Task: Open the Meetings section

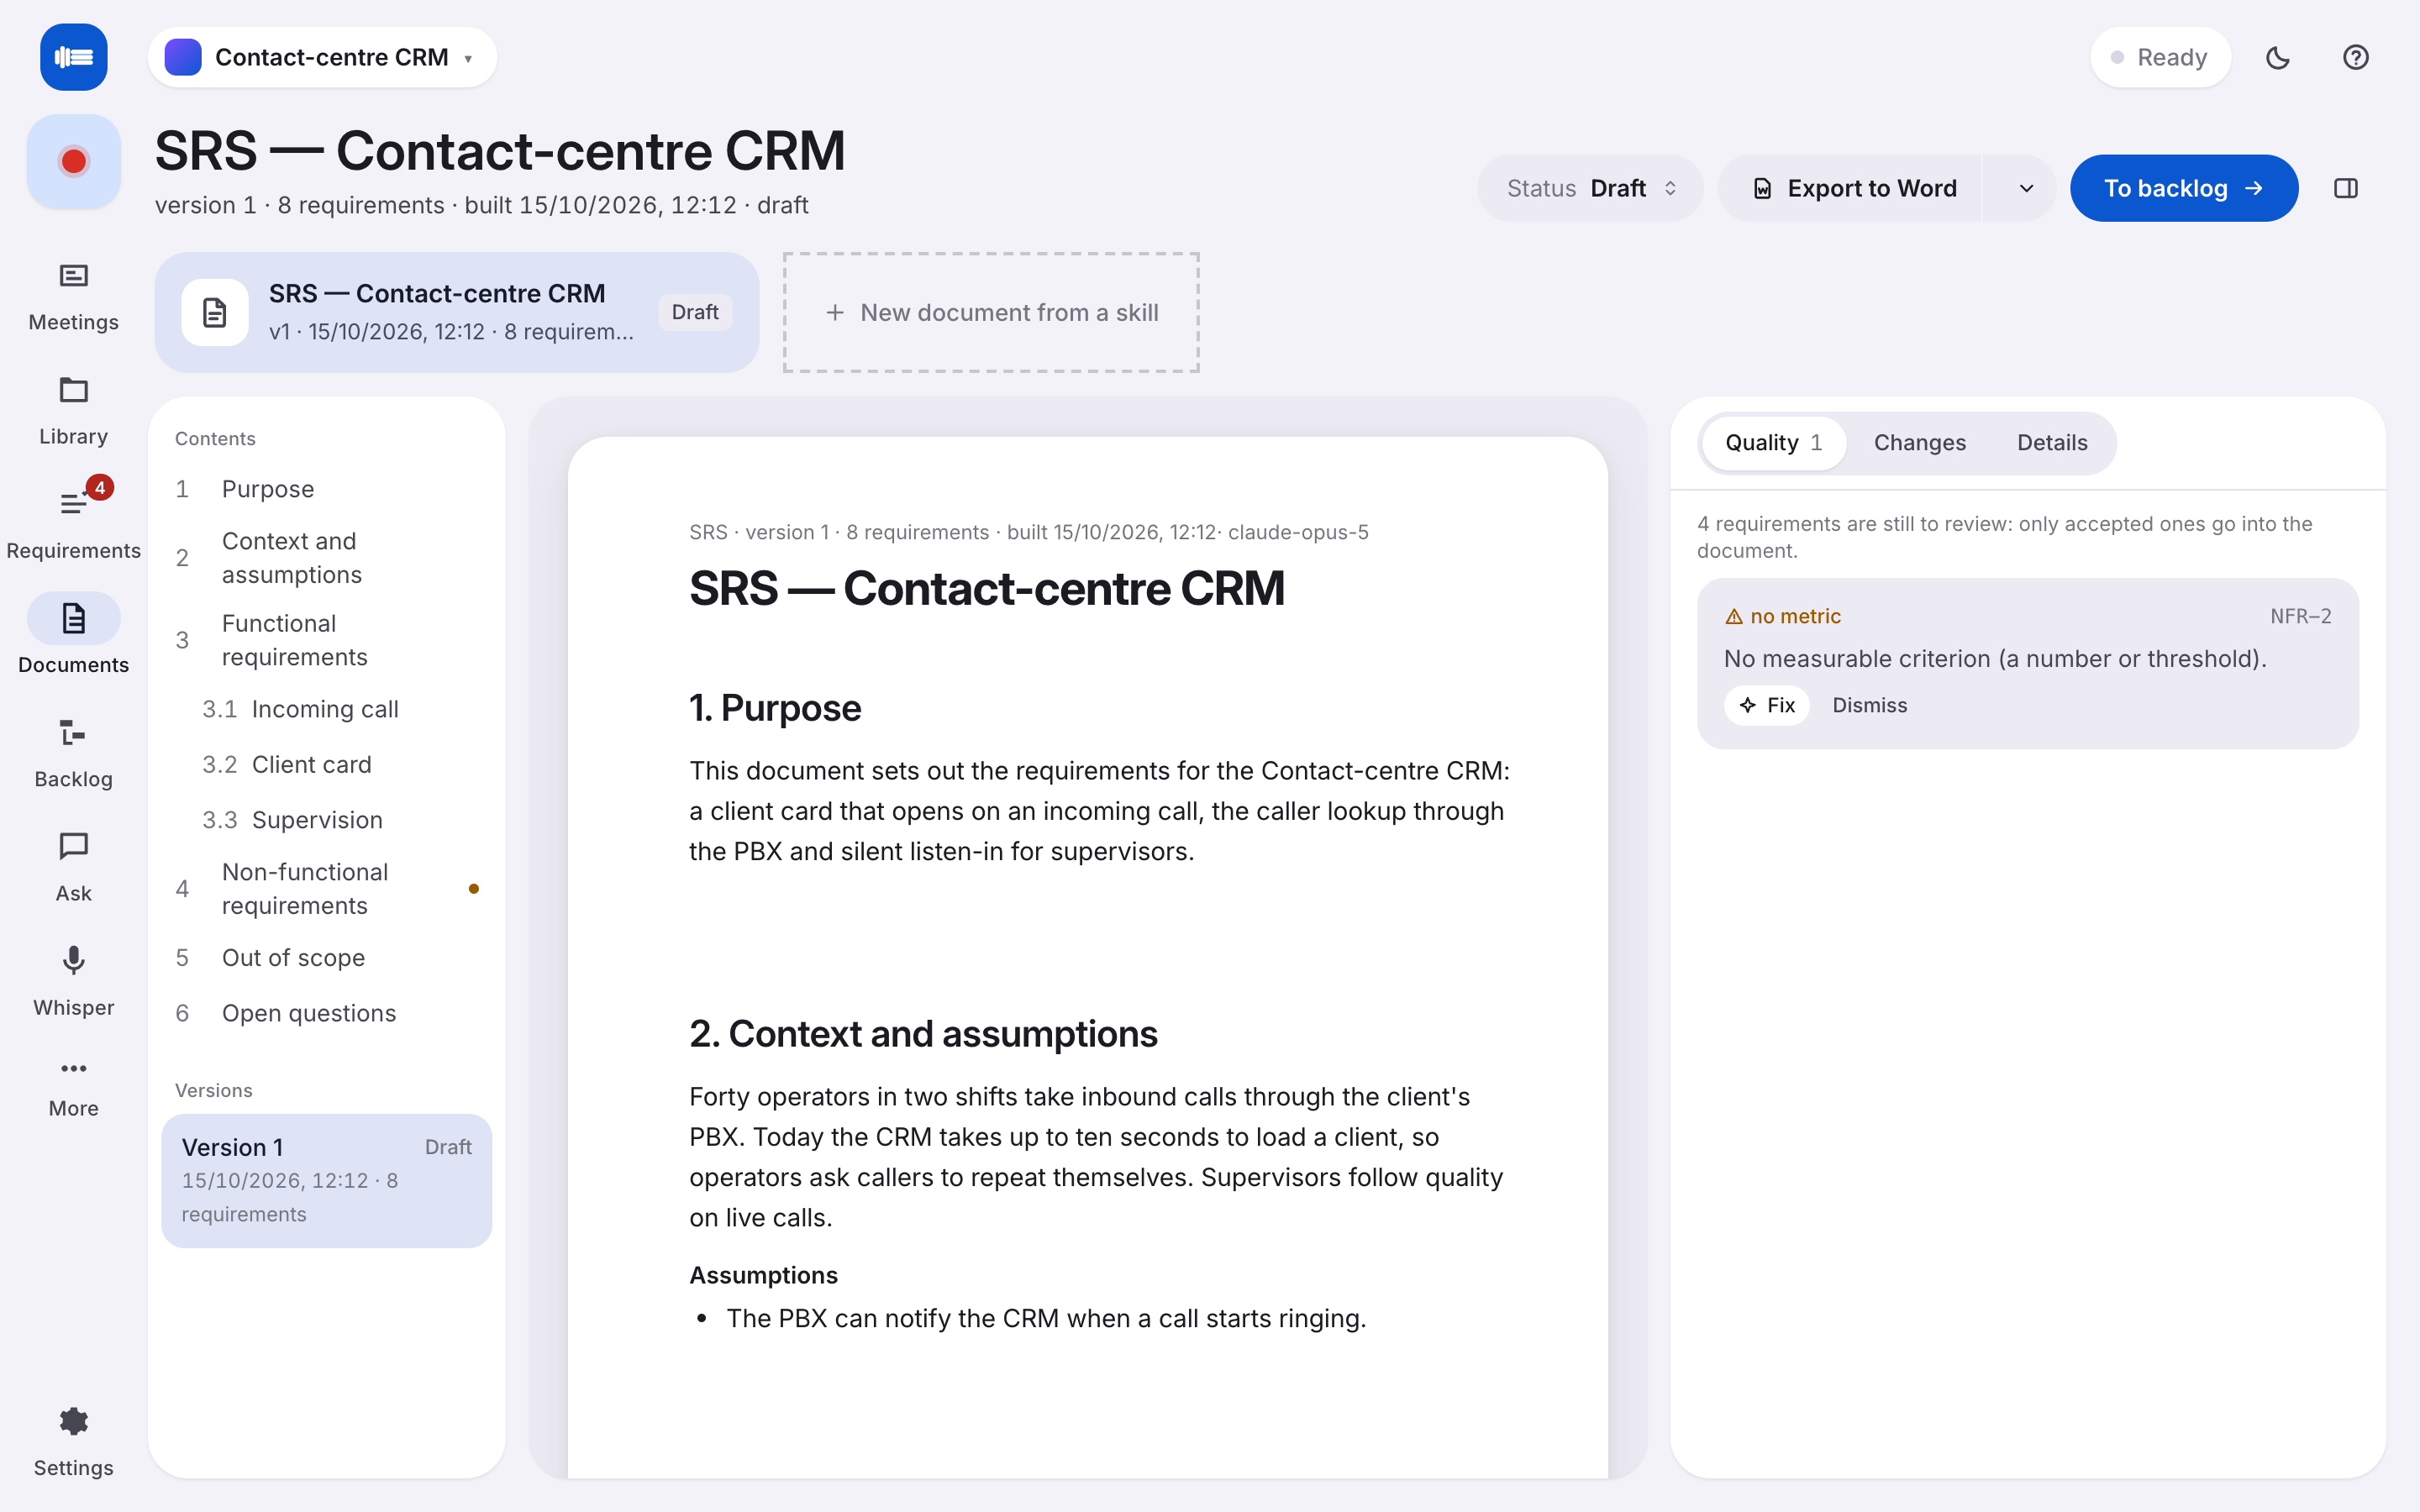Action: 73,296
